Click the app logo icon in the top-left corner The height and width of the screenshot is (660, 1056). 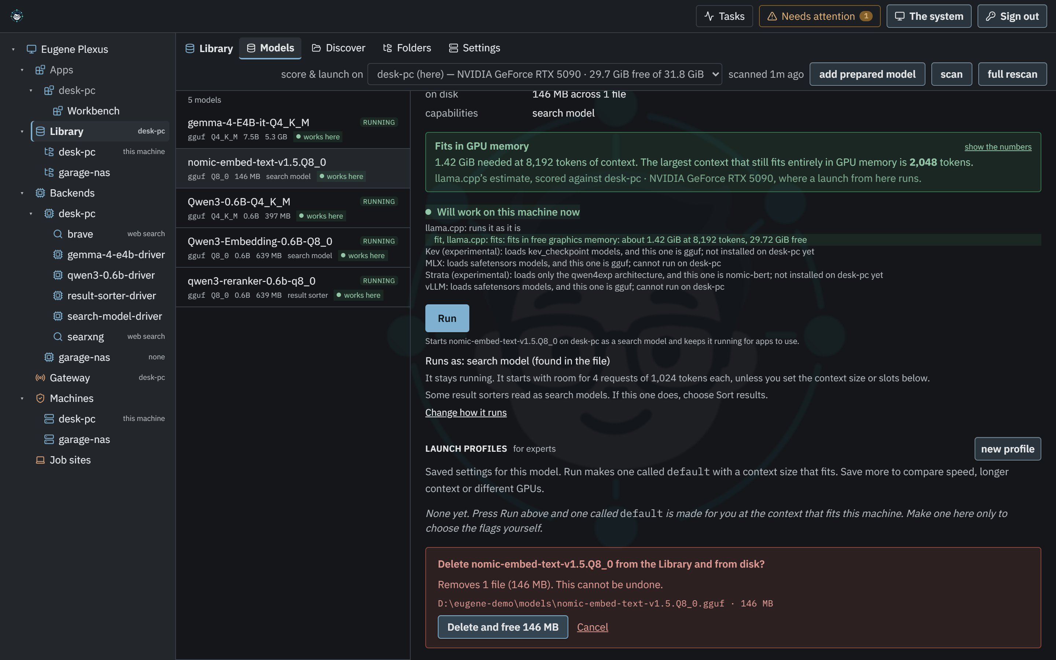point(16,16)
